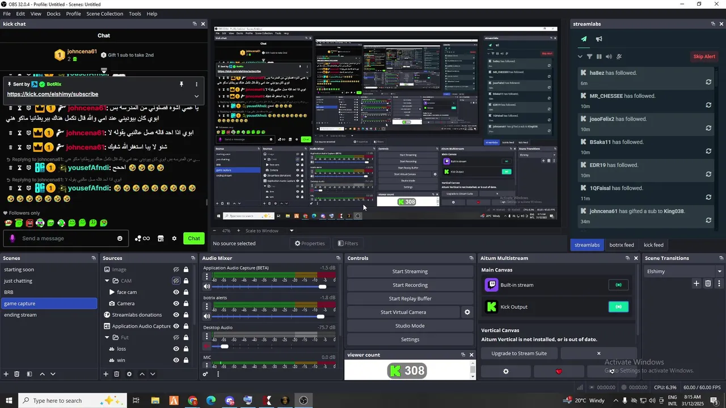Collapse the Fut group in Sources

(107, 338)
